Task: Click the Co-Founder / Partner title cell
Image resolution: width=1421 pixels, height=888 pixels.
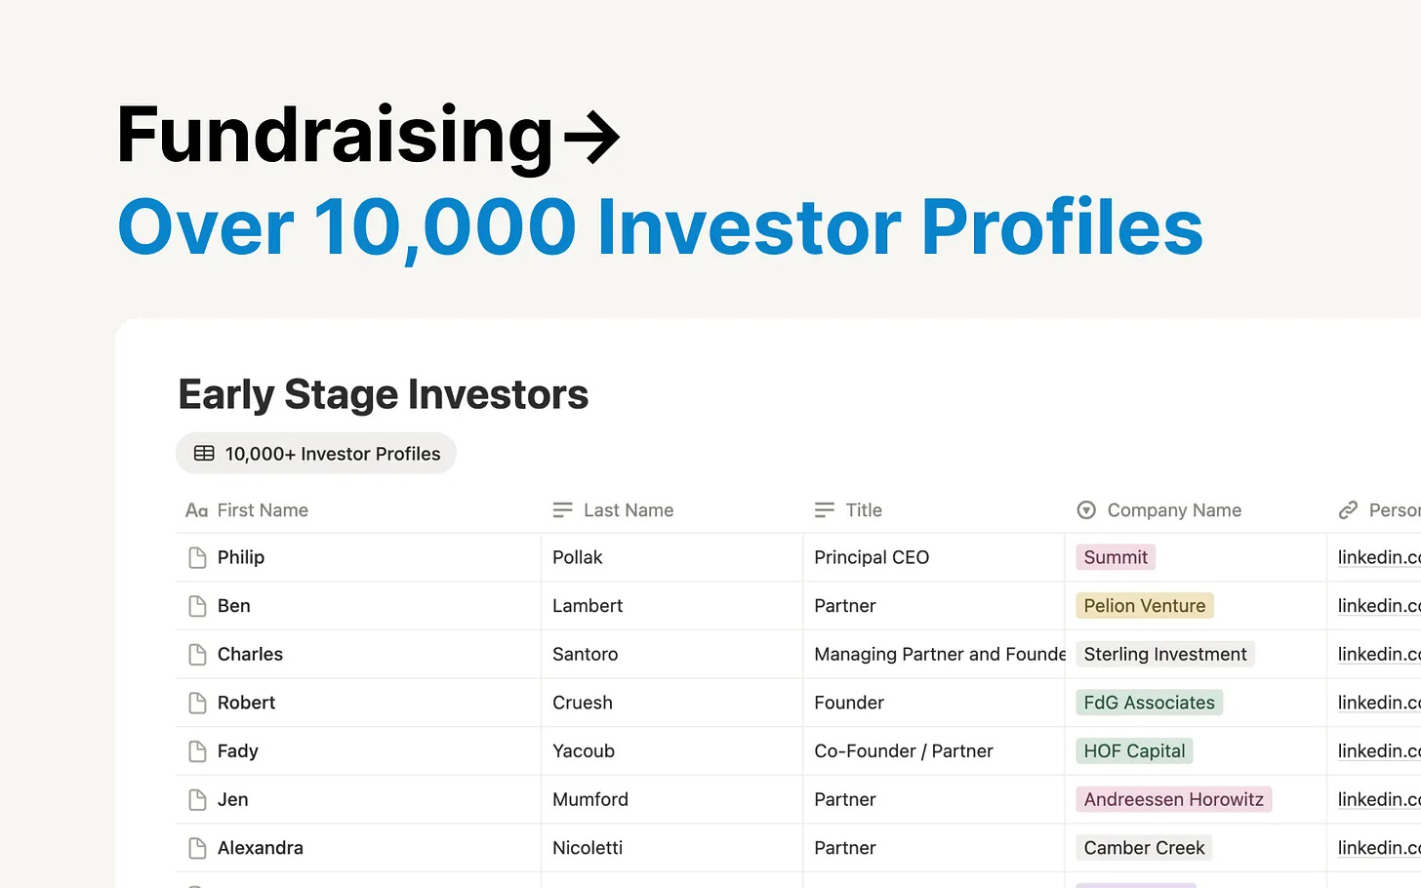Action: (x=934, y=751)
